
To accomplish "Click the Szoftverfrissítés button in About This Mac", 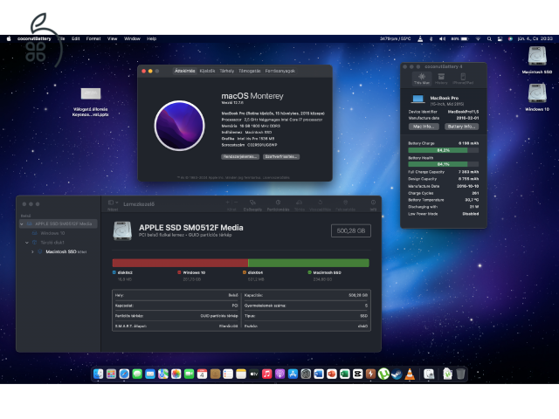I will coord(281,157).
